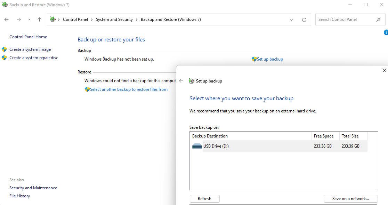Go to System and Security breadcrumb
This screenshot has width=388, height=205.
click(x=114, y=19)
